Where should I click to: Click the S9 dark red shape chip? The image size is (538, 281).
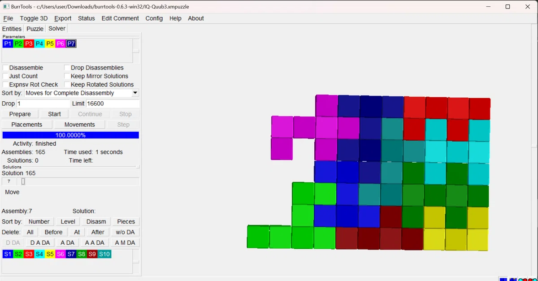92,254
